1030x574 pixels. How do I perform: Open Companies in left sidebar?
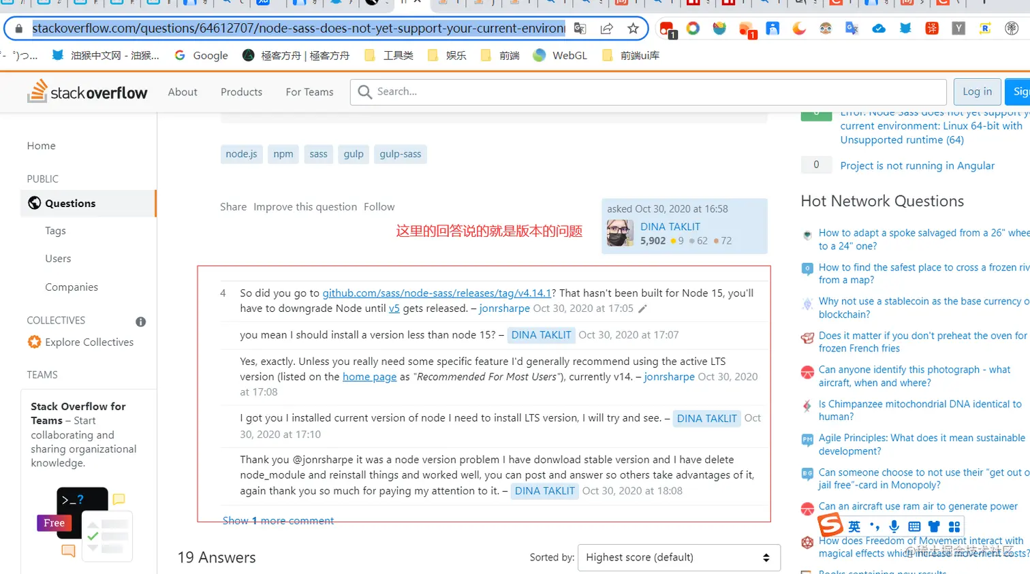coord(72,287)
